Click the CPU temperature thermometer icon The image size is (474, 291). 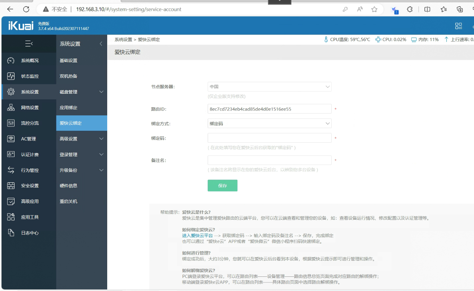pyautogui.click(x=326, y=39)
